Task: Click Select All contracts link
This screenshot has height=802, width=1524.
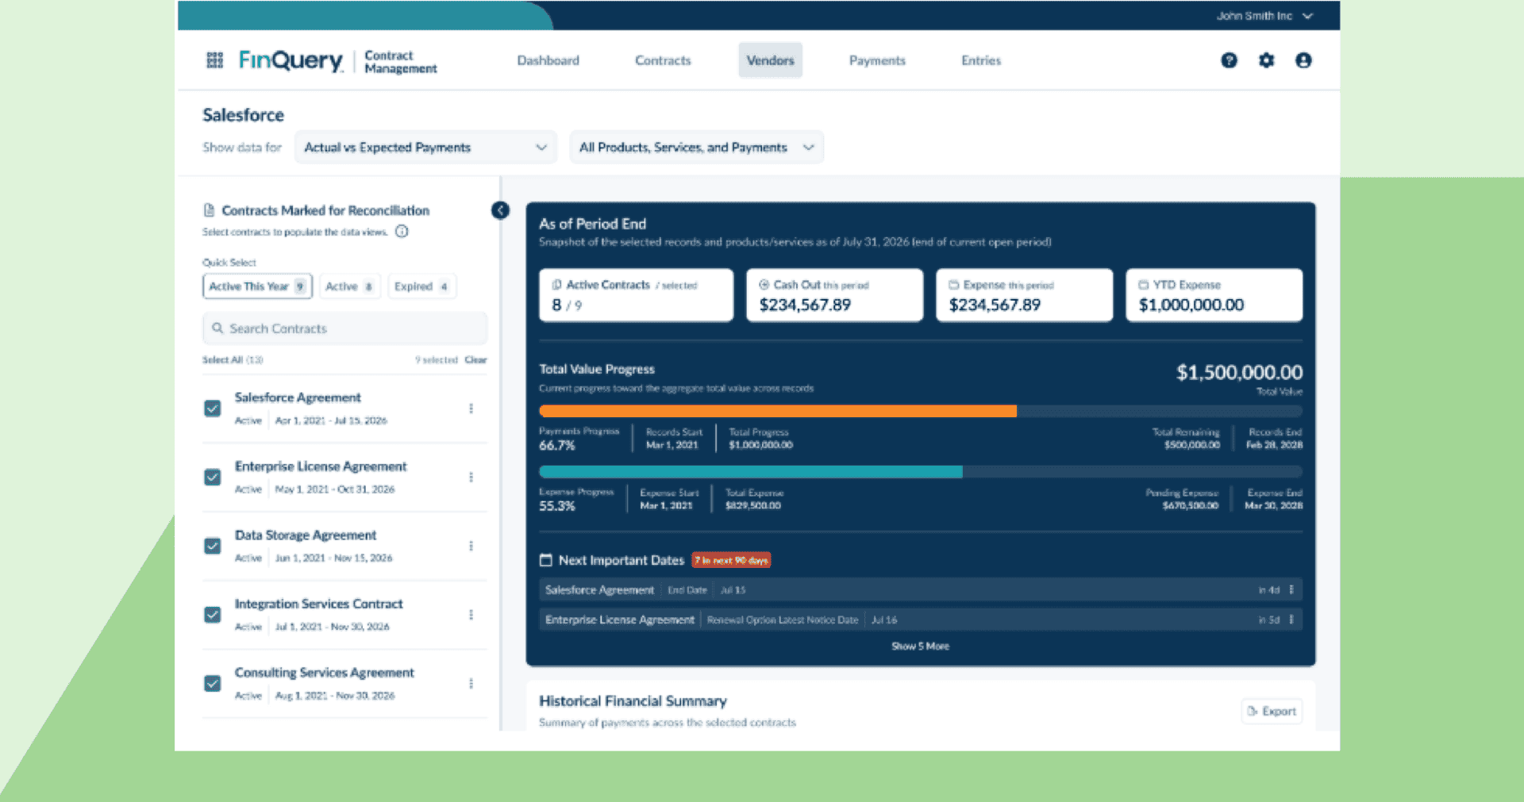Action: pyautogui.click(x=233, y=360)
